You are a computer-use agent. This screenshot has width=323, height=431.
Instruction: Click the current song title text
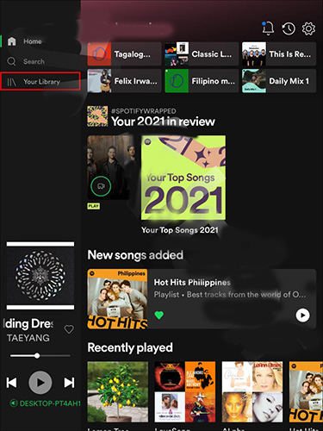[x=28, y=324]
